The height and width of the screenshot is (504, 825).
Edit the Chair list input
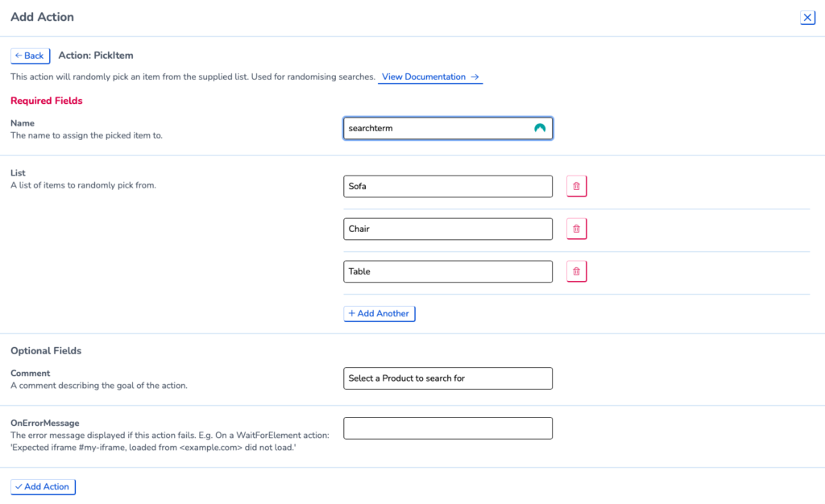[448, 229]
